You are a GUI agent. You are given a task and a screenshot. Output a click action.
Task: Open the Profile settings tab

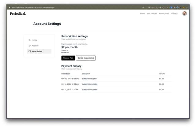[x=34, y=40]
